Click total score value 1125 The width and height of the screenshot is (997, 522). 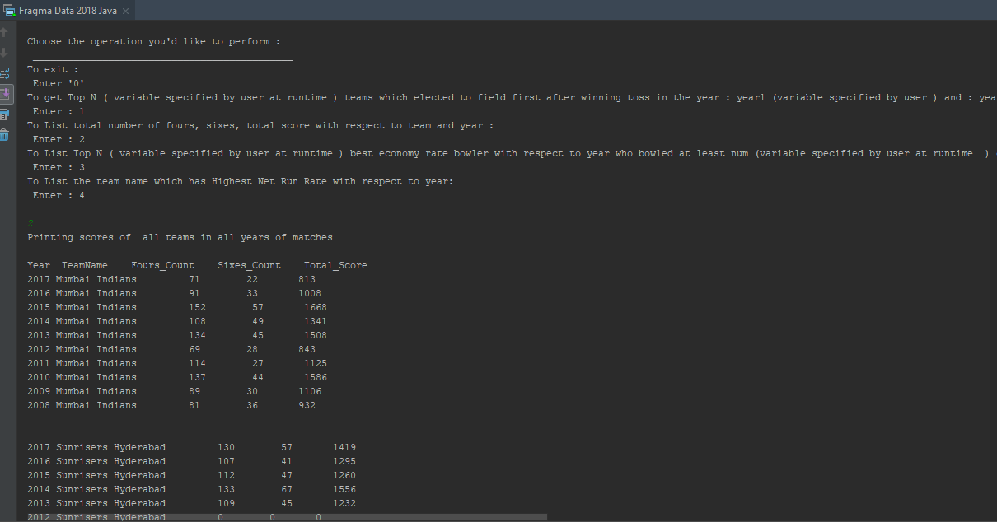tap(316, 363)
